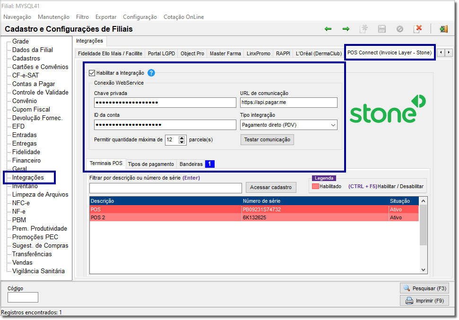This screenshot has width=459, height=320.
Task: Open the Tipo integração dropdown
Action: click(x=333, y=125)
